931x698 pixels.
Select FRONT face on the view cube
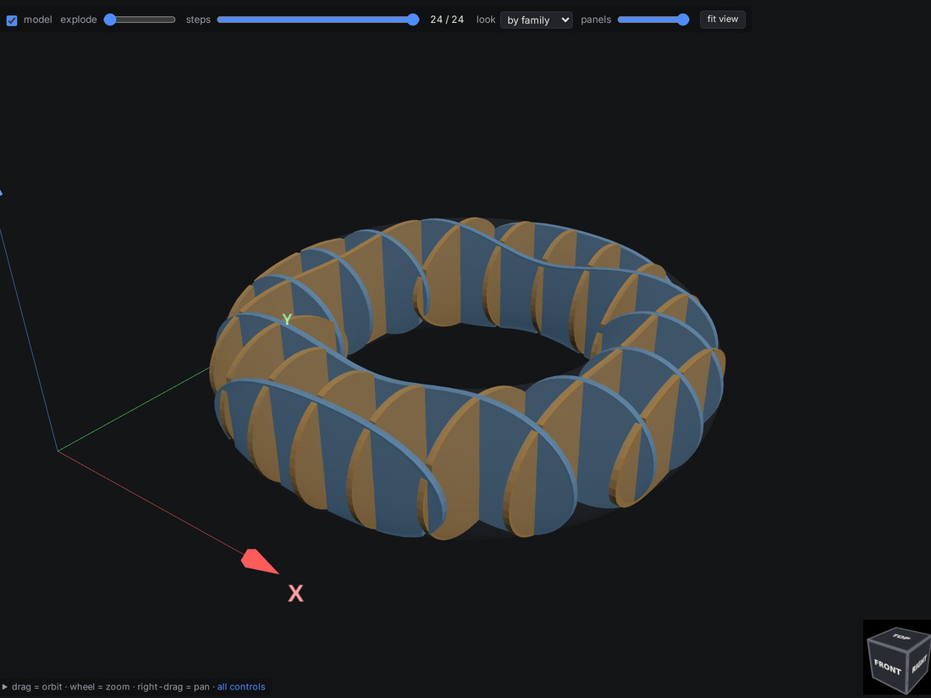(888, 668)
